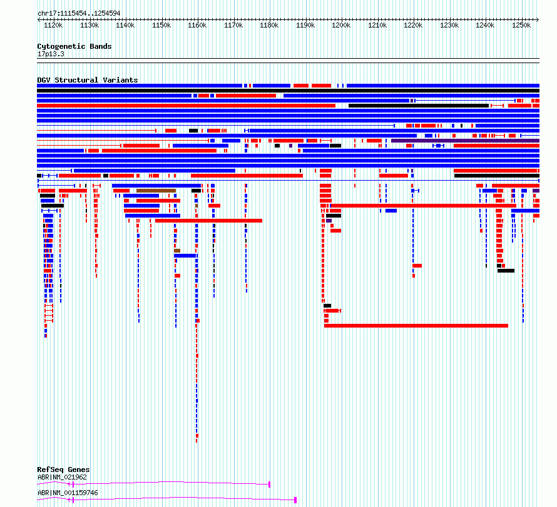Select the long purple variant bar on the right
Screen dimensions: 557x507
(x=466, y=141)
